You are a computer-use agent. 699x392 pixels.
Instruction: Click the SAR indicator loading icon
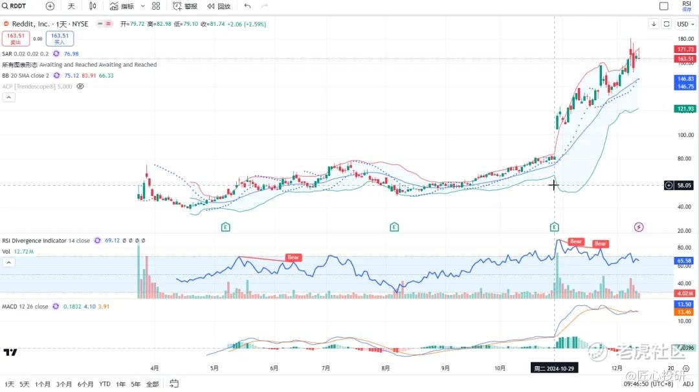click(x=56, y=54)
